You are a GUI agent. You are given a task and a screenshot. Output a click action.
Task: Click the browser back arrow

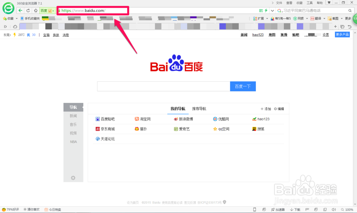[20, 10]
